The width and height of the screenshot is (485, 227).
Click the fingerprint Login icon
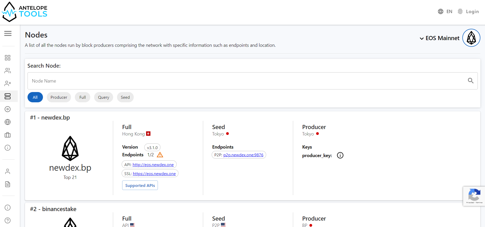[x=460, y=12]
